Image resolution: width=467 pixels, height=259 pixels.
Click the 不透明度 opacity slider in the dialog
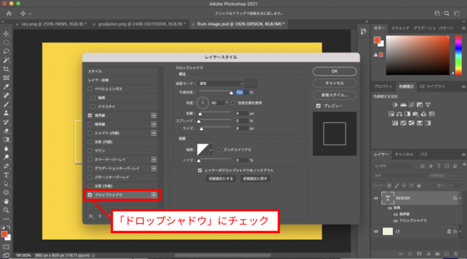[x=215, y=92]
